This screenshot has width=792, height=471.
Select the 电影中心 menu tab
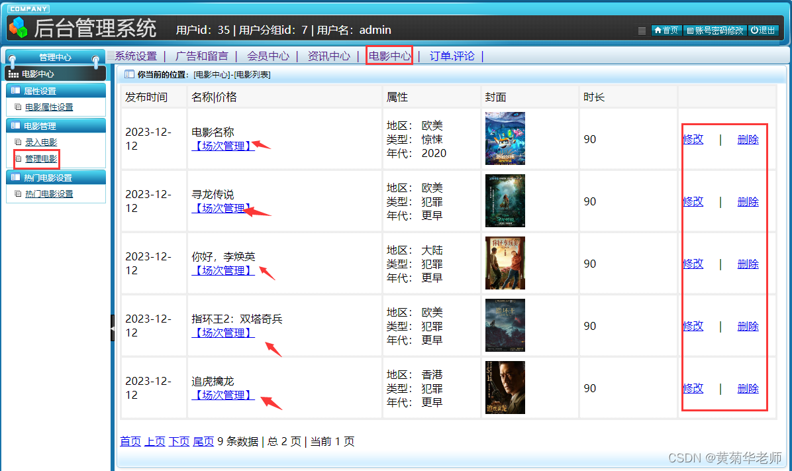(x=389, y=56)
